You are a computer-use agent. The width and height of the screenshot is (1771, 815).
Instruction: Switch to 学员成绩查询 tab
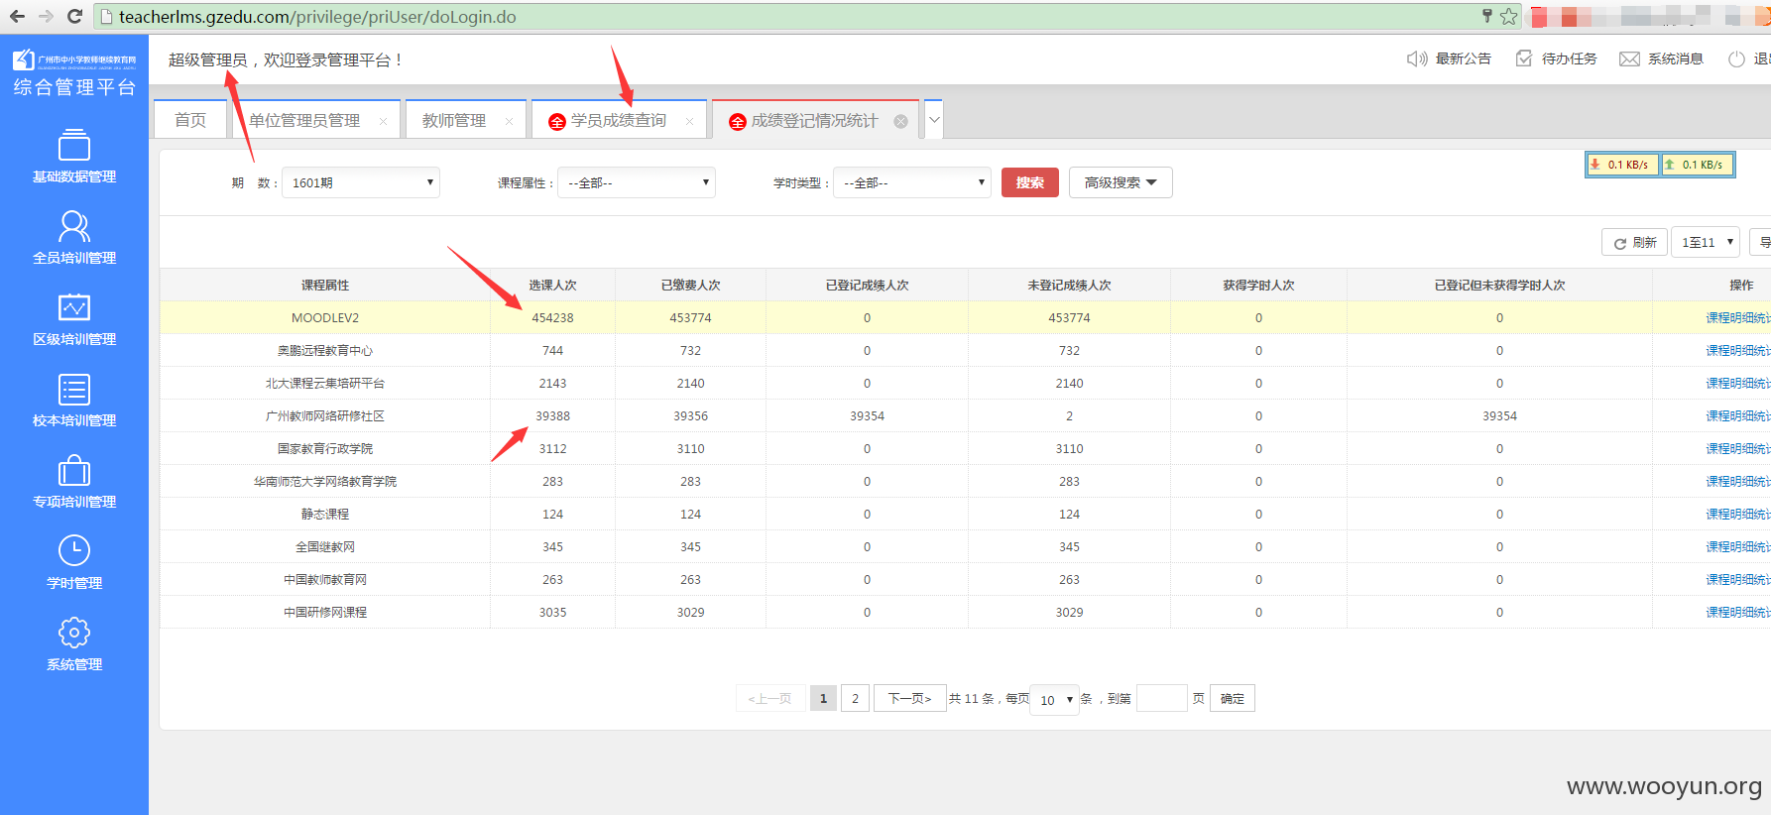click(x=619, y=120)
